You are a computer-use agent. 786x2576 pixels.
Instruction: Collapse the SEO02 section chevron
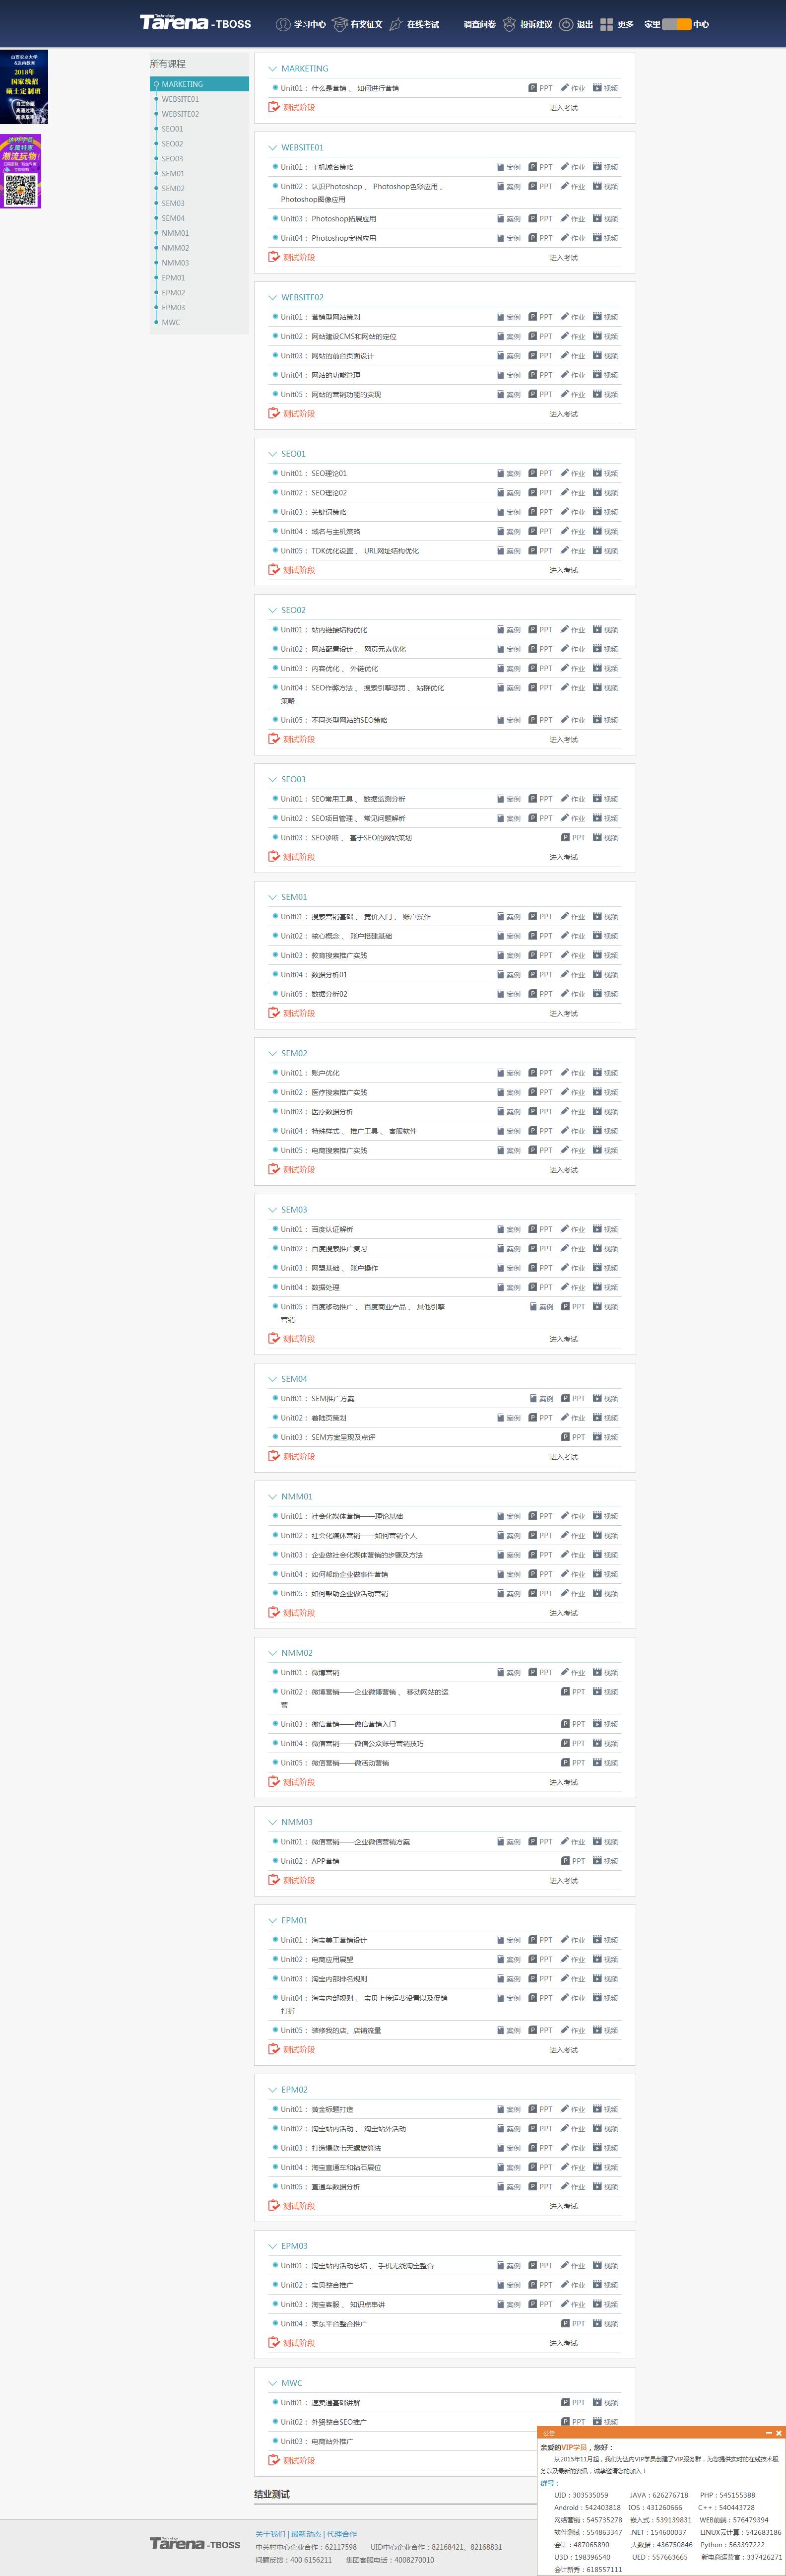pyautogui.click(x=272, y=610)
